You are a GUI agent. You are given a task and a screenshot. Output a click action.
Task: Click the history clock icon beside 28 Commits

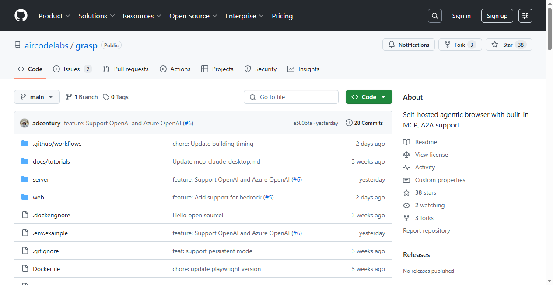[349, 123]
